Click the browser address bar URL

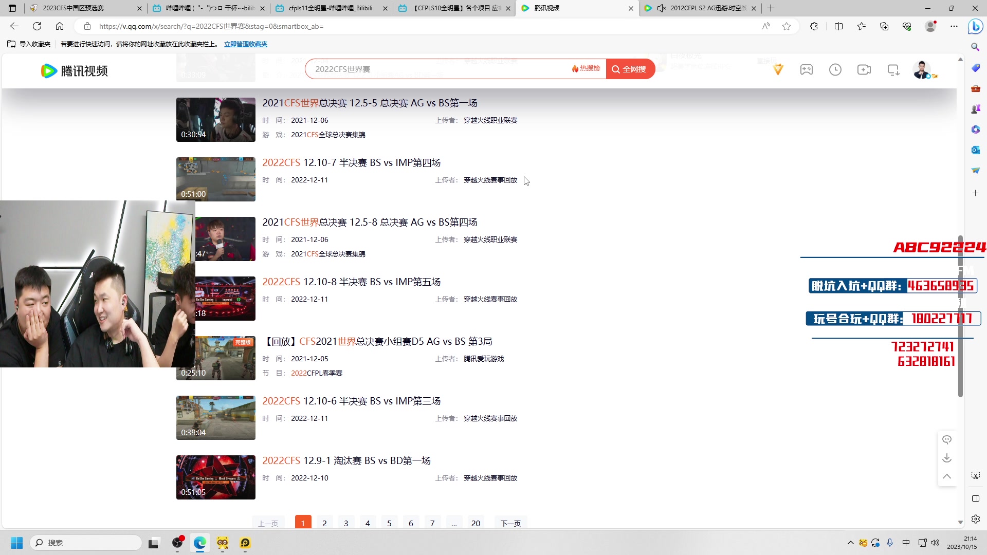[x=211, y=26]
